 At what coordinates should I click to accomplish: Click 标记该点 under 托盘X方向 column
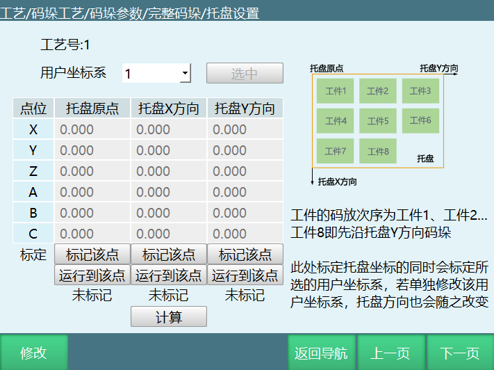pyautogui.click(x=169, y=255)
